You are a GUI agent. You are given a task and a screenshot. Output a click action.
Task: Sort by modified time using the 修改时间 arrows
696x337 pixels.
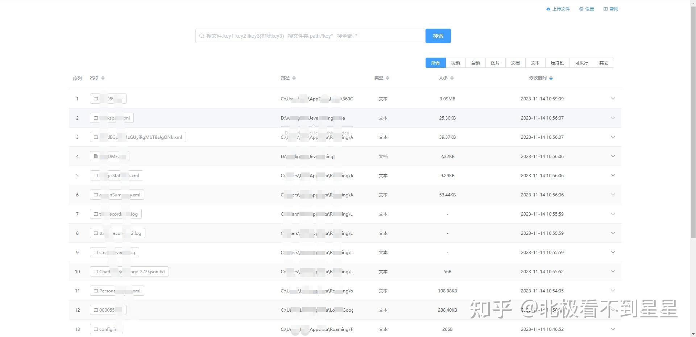pos(551,78)
